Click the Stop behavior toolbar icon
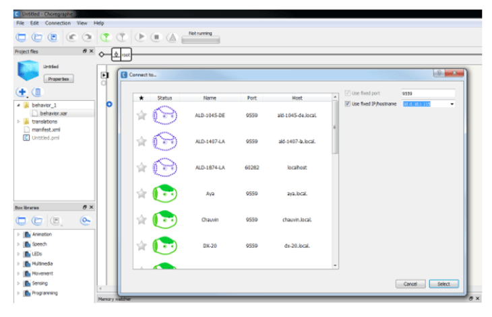 [x=156, y=38]
